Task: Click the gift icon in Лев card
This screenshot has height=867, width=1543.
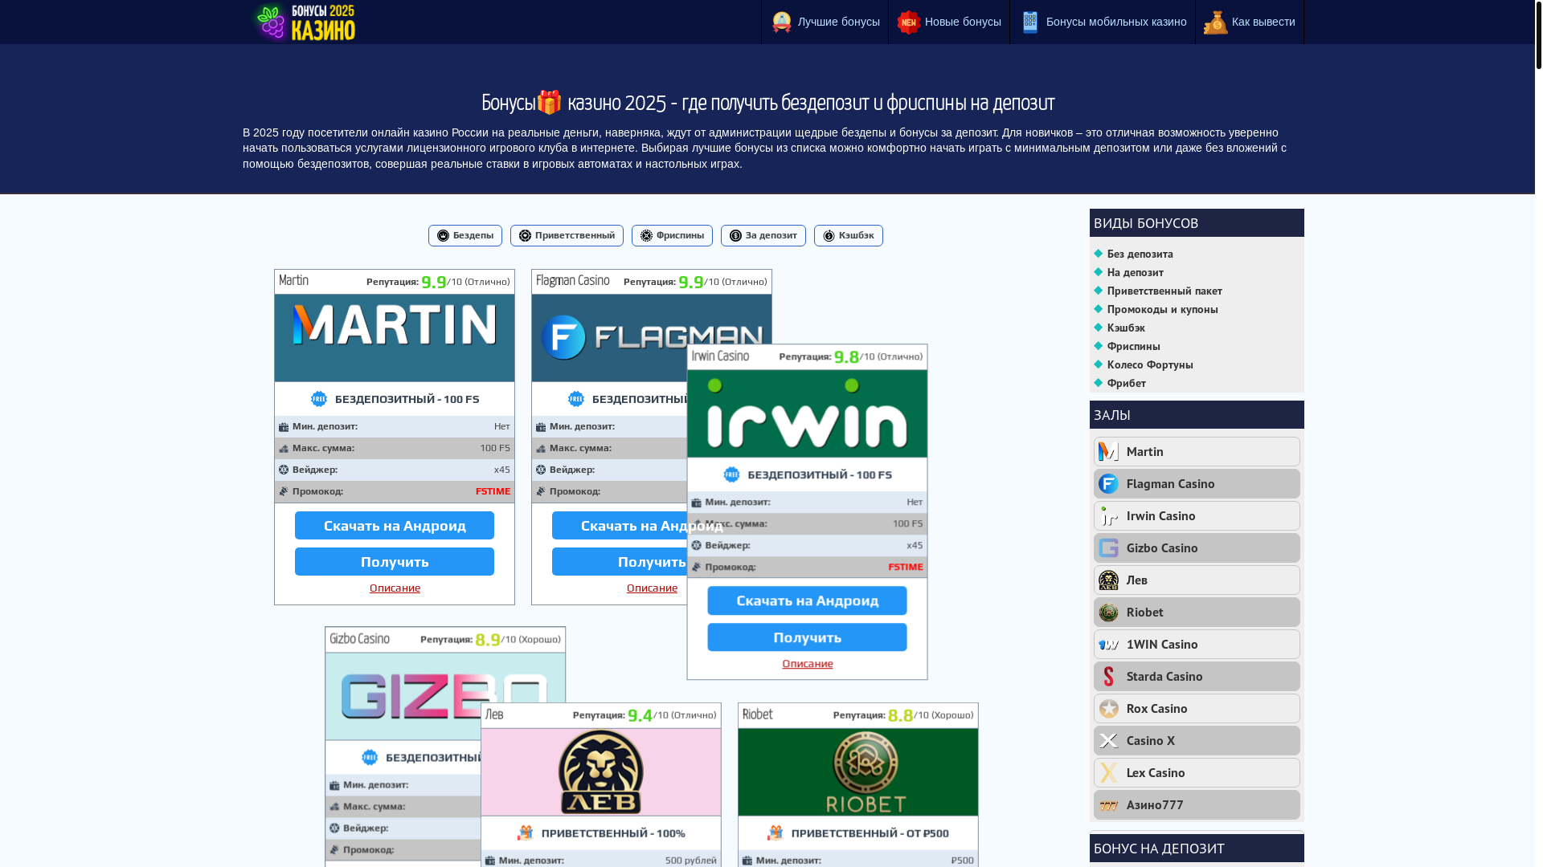Action: [525, 833]
